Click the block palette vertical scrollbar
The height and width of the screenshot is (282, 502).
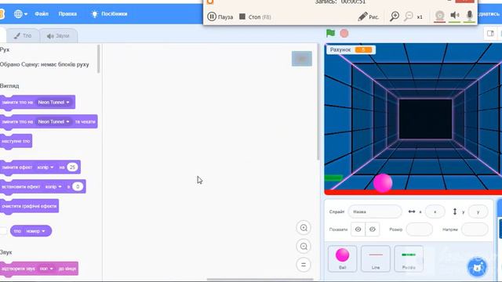pyautogui.click(x=99, y=59)
